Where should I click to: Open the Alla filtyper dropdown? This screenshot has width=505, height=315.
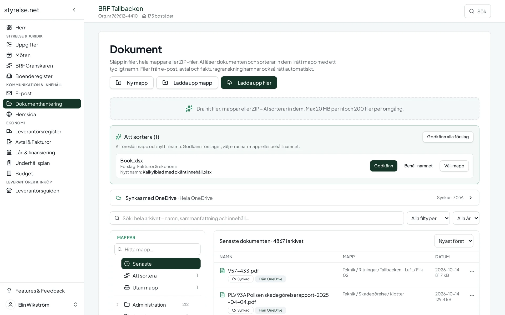pyautogui.click(x=428, y=218)
